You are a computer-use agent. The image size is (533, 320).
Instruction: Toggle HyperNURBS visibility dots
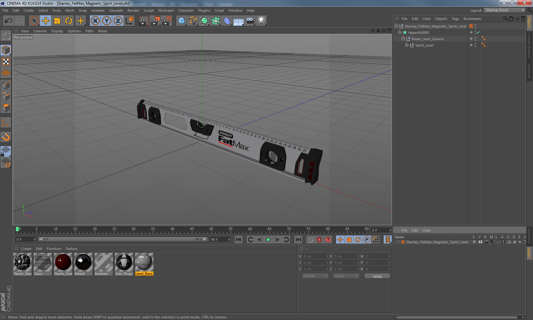[475, 33]
